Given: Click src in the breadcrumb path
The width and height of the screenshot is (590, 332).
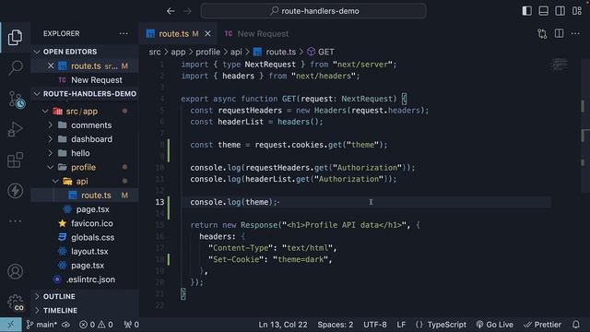Looking at the screenshot, I should tap(154, 52).
